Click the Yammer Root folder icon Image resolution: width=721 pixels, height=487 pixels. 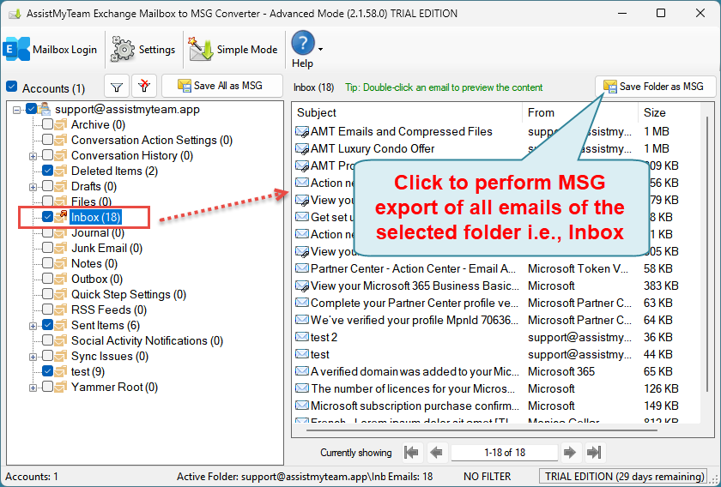tap(61, 387)
